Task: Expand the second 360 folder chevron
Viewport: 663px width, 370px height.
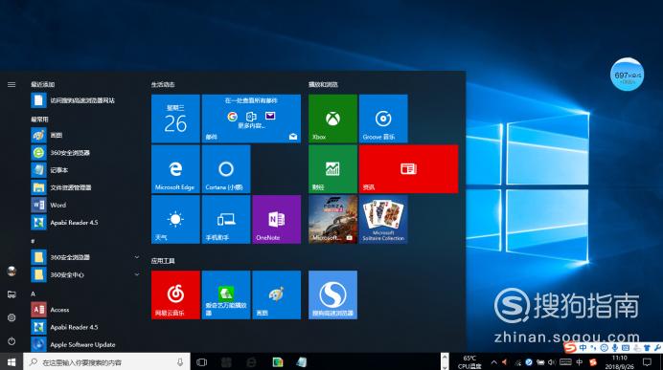Action: 137,274
